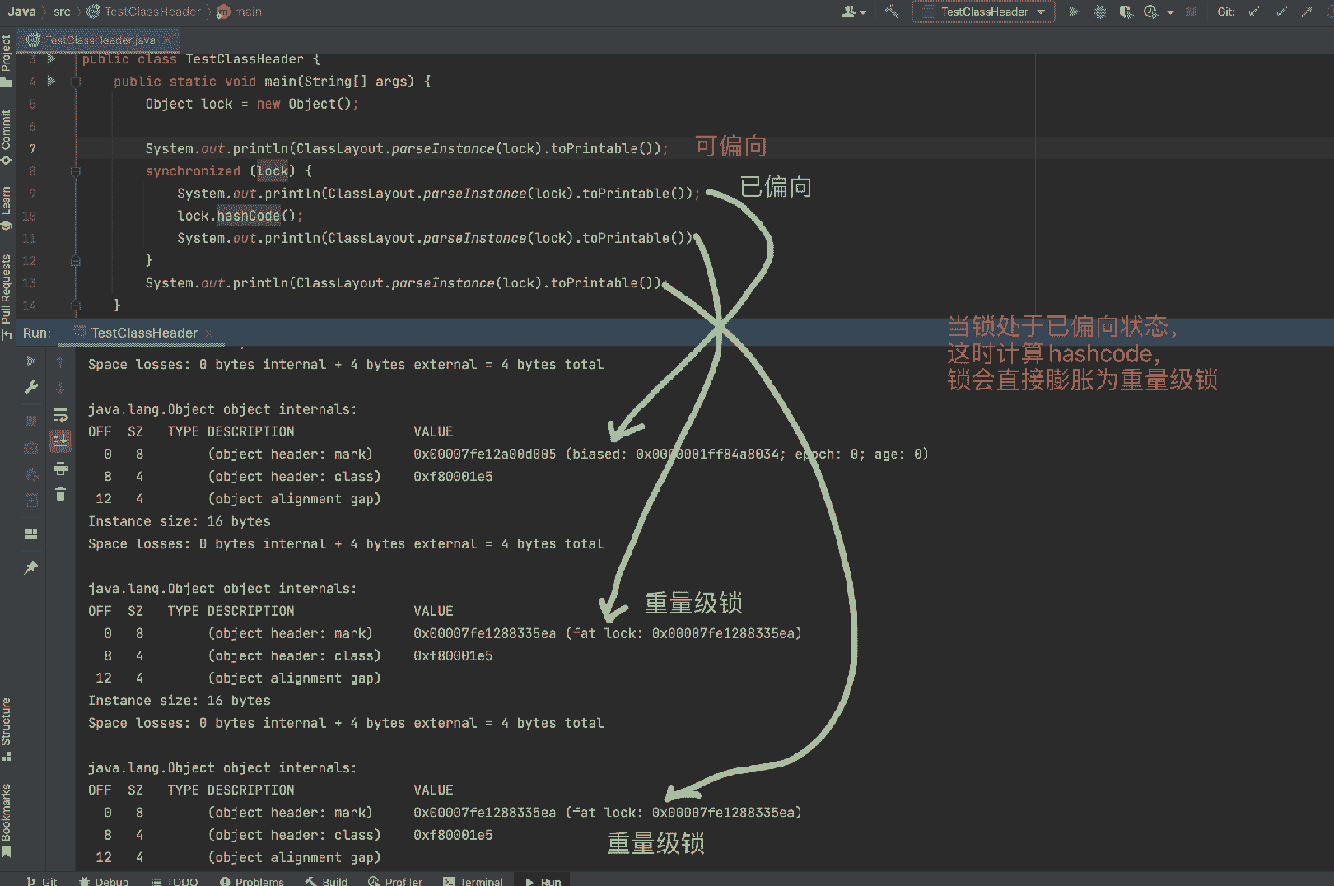Run TestClassHeader from top toolbar
This screenshot has width=1334, height=886.
click(1074, 12)
